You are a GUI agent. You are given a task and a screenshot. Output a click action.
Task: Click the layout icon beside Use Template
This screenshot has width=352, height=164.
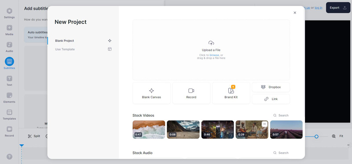pyautogui.click(x=110, y=49)
